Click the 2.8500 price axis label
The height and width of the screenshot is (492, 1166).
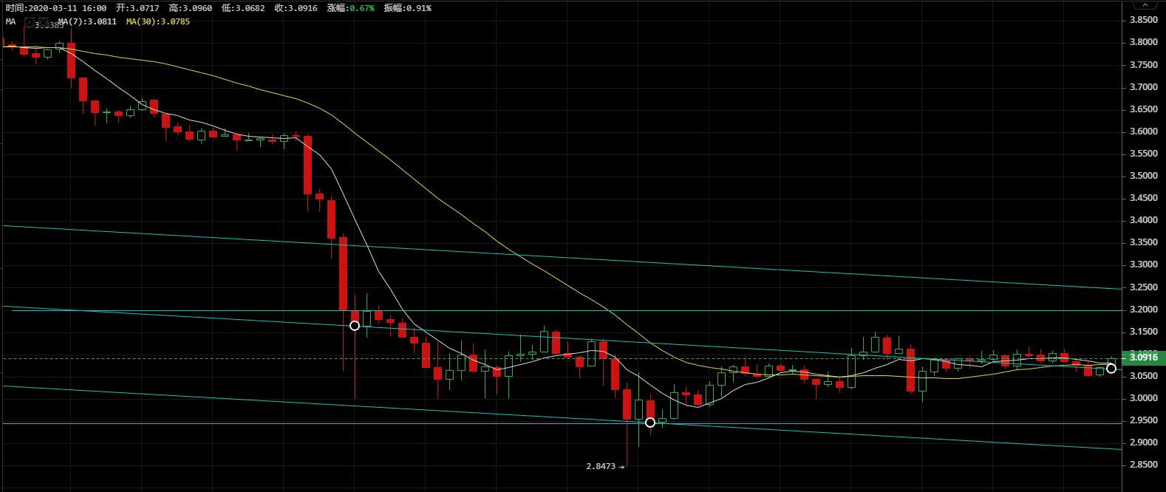pyautogui.click(x=1144, y=465)
